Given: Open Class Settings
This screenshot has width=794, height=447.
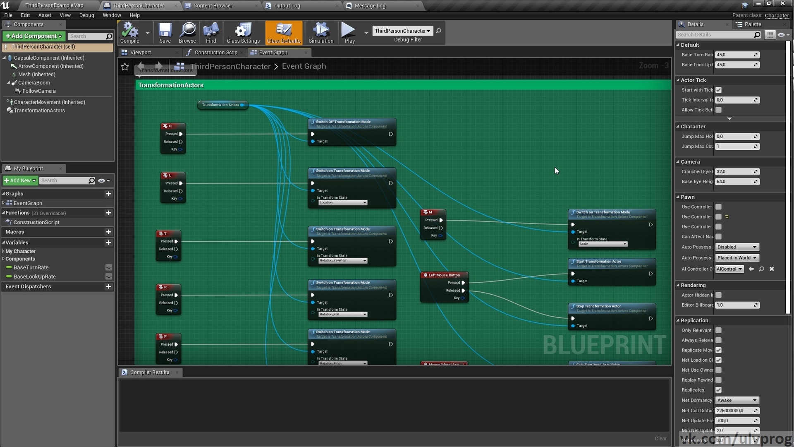Looking at the screenshot, I should pyautogui.click(x=243, y=33).
